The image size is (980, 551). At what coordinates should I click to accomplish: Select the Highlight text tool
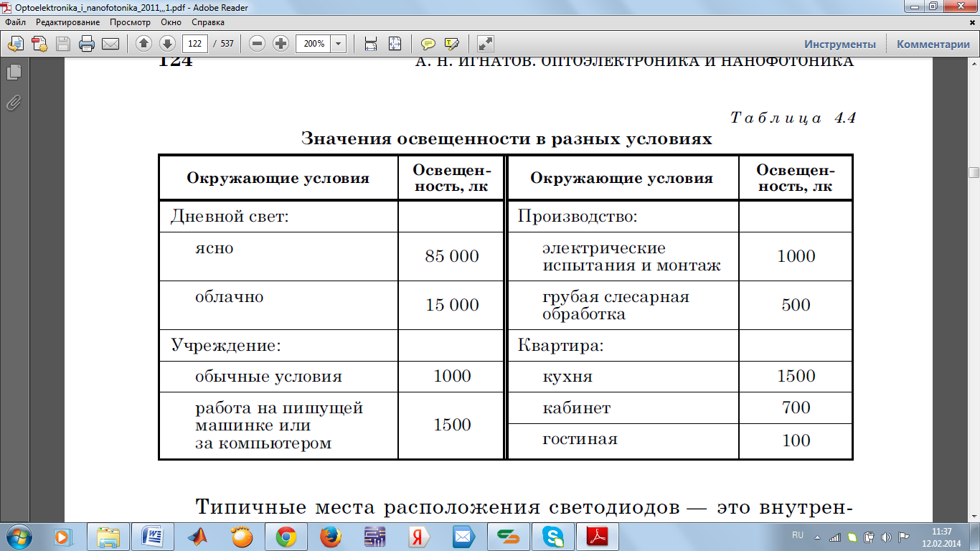point(451,44)
